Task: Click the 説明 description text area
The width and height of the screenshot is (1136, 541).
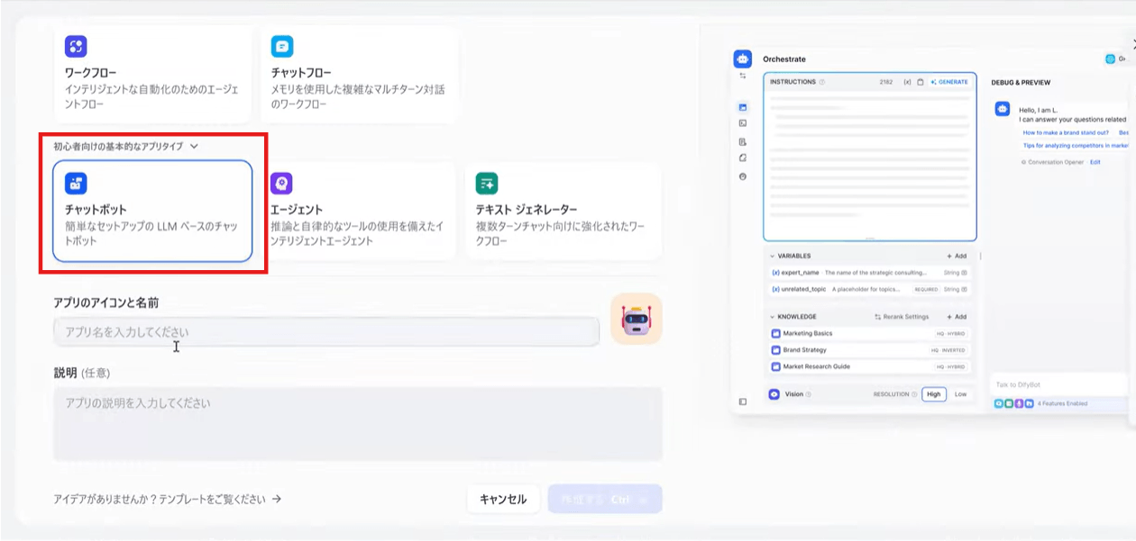Action: (358, 424)
